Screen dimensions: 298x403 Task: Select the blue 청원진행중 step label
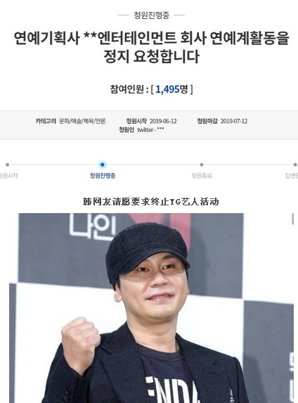pos(103,176)
